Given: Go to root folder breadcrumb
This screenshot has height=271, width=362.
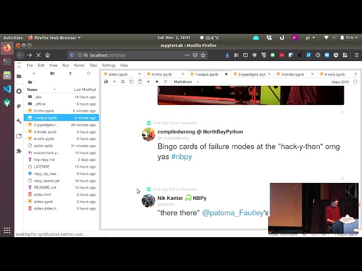Looking at the screenshot, I should pos(31,82).
